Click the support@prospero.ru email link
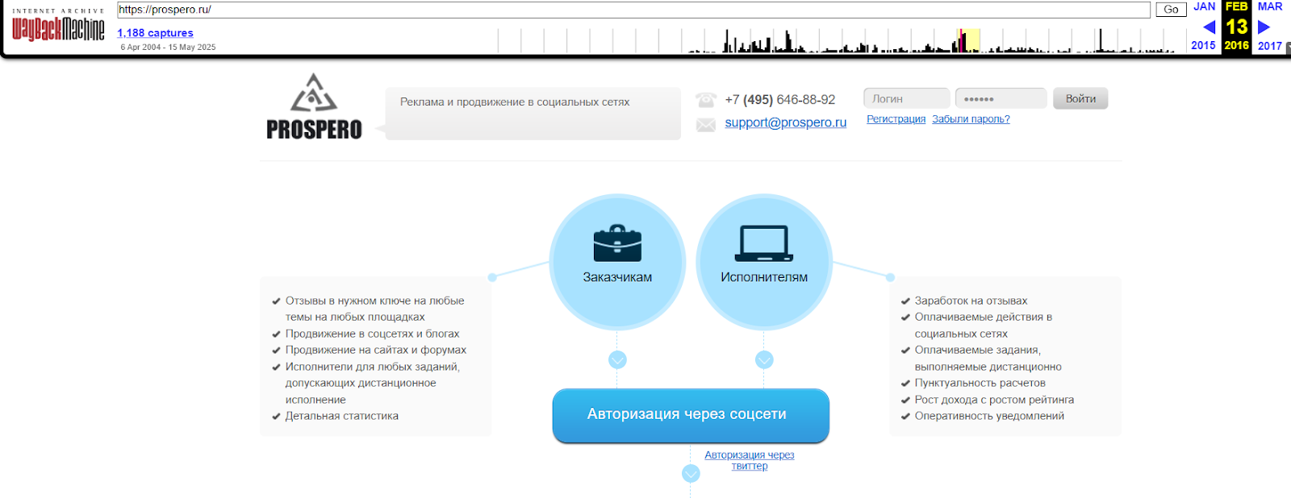 tap(785, 122)
